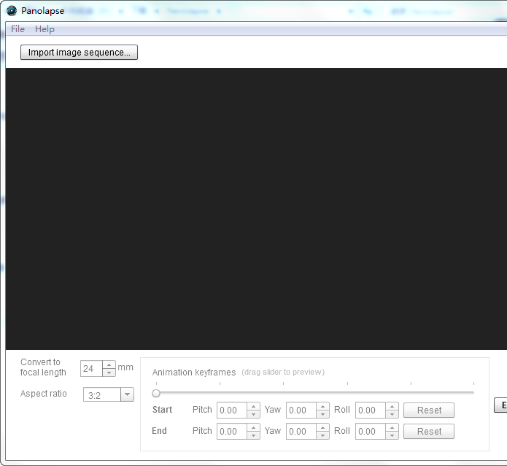Decrease the focal length value
Image resolution: width=507 pixels, height=466 pixels.
click(109, 373)
